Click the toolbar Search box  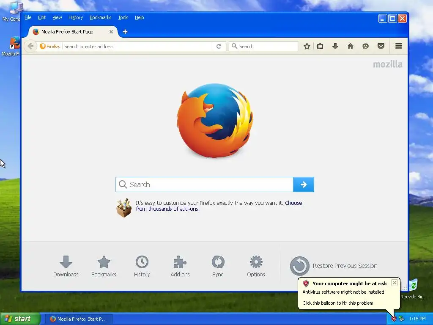tap(263, 46)
